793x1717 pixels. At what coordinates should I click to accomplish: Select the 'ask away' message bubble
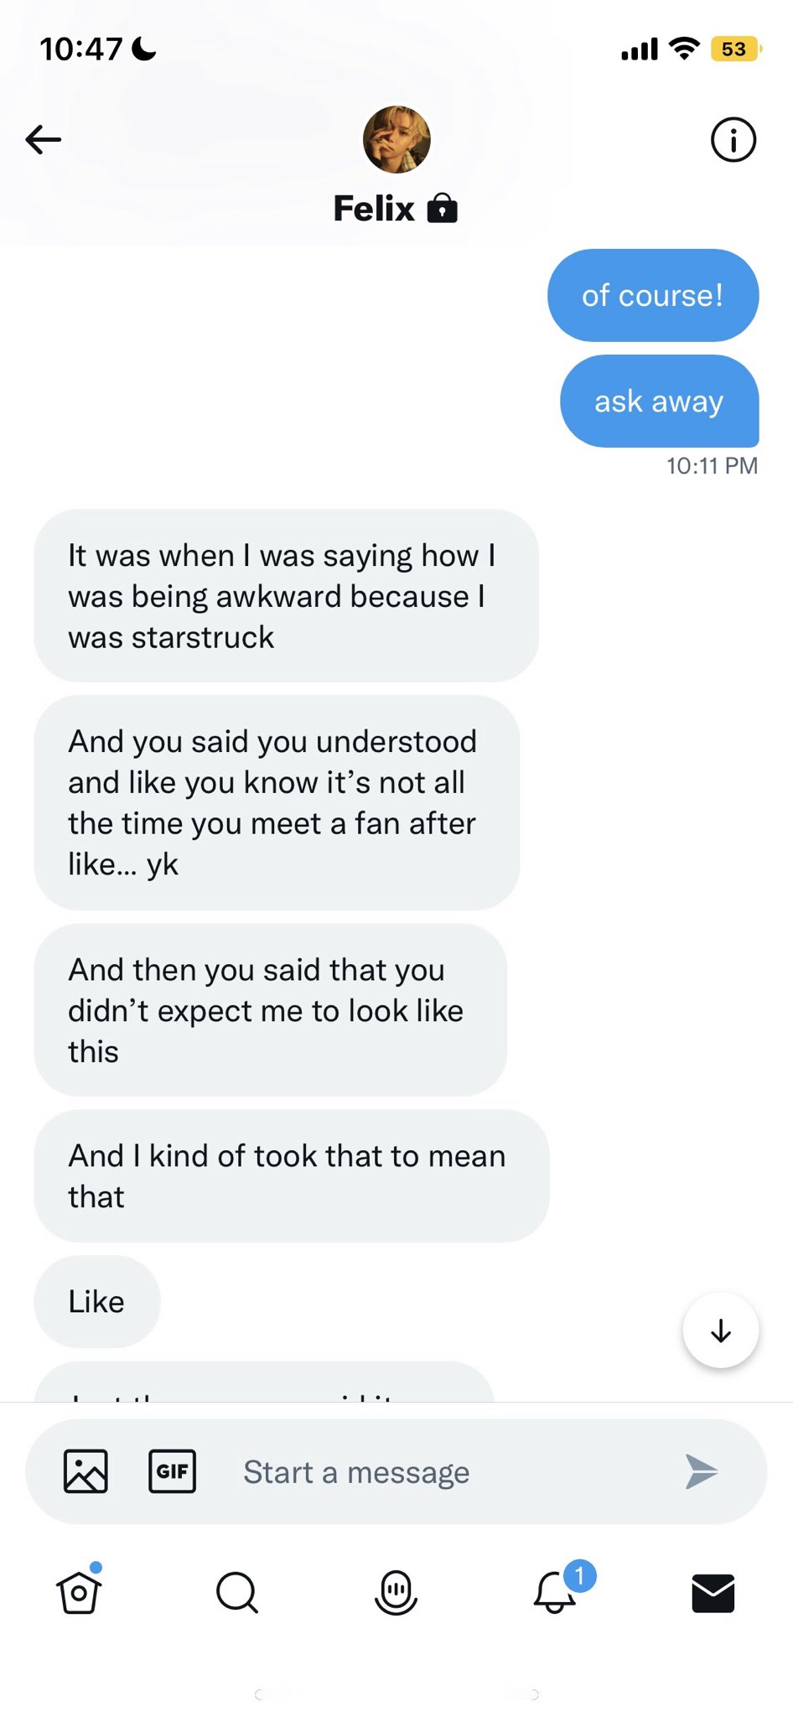(x=660, y=401)
